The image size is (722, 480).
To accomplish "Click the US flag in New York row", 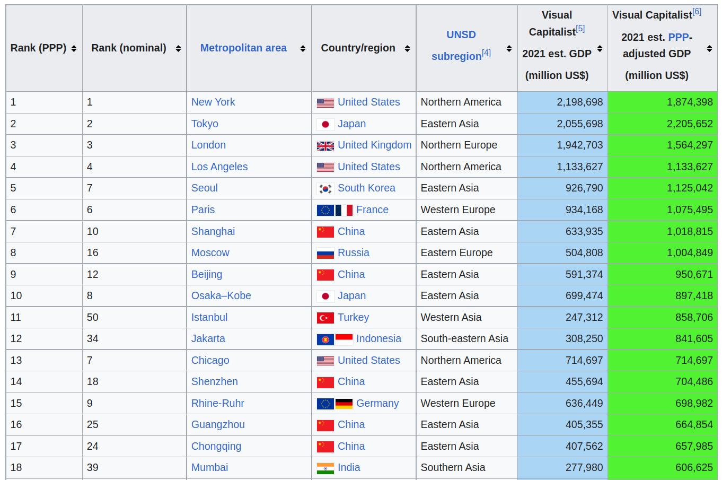I will [x=325, y=103].
